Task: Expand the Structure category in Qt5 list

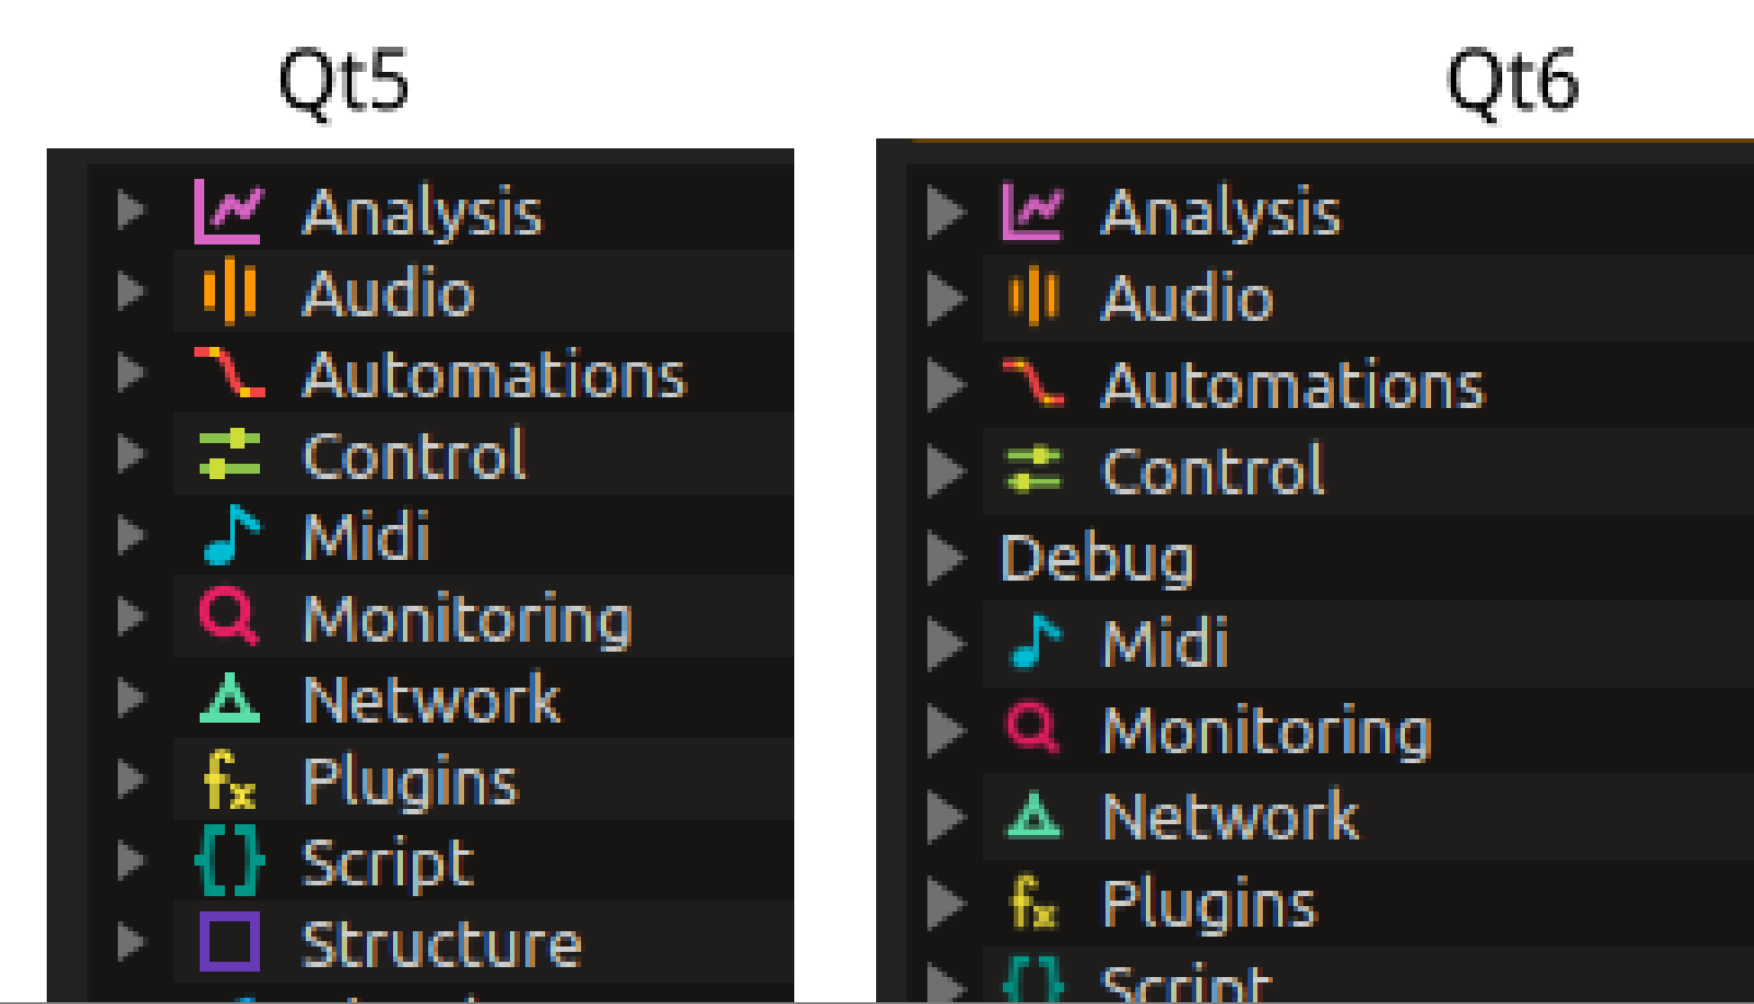Action: click(131, 941)
